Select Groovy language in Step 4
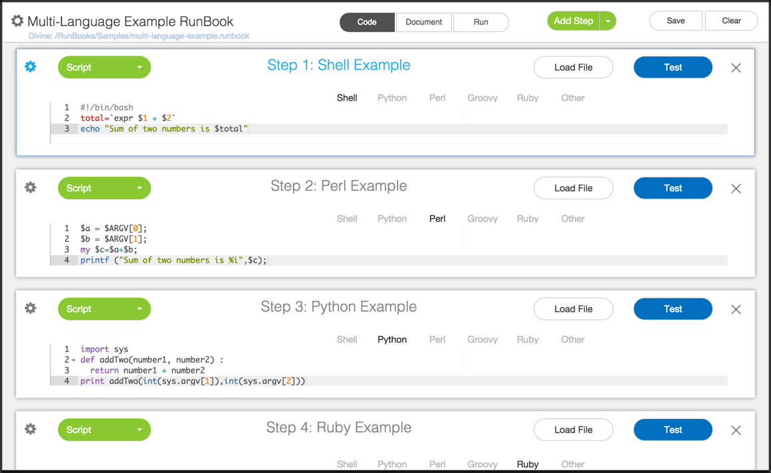This screenshot has width=771, height=473. (483, 464)
